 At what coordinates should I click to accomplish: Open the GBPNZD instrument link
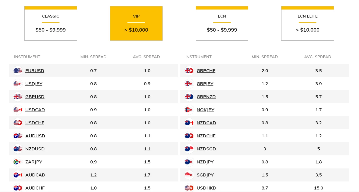pyautogui.click(x=206, y=97)
